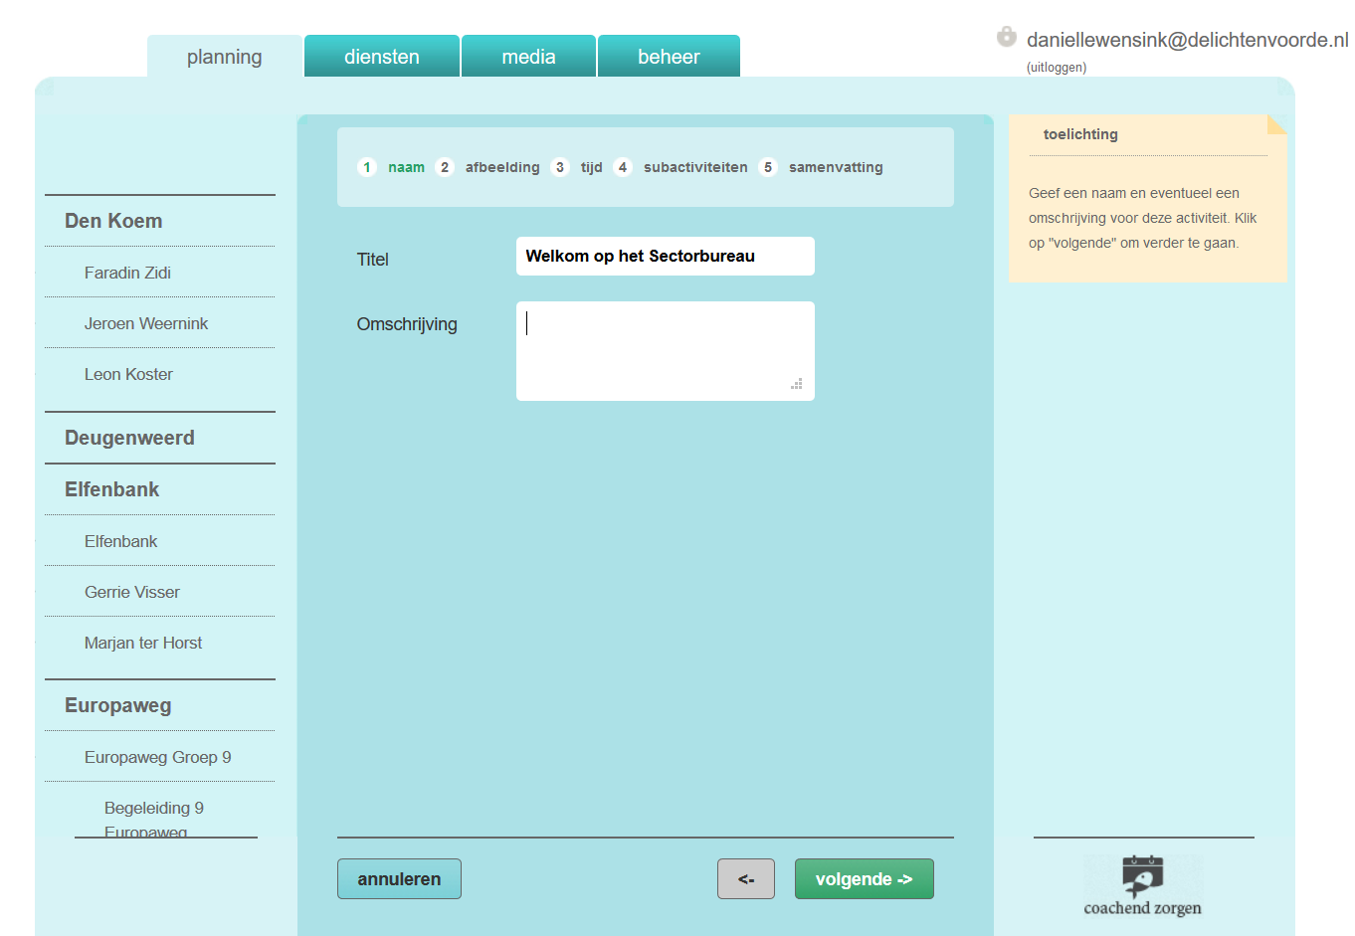
Task: Go to the samenvatting wizard step
Action: click(x=836, y=167)
